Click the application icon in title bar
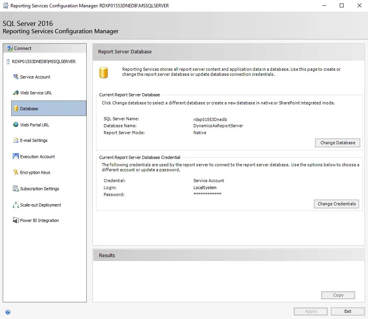This screenshot has width=368, height=319. click(6, 5)
